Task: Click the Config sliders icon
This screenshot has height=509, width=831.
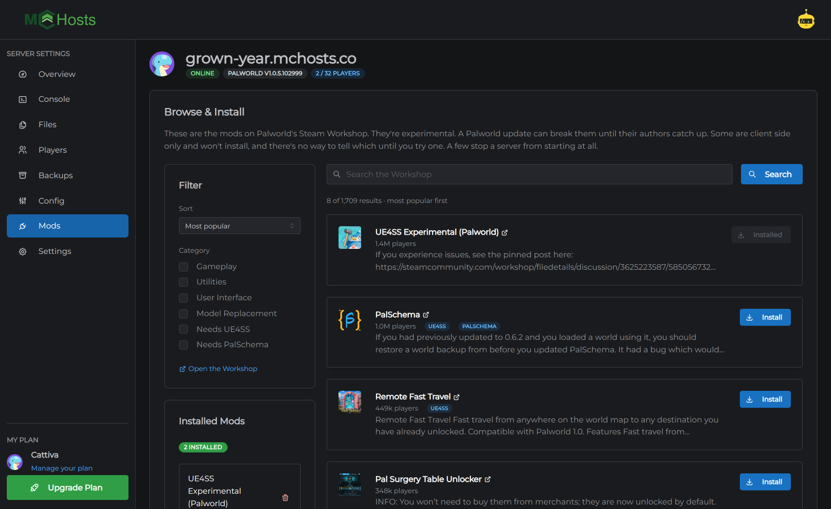Action: point(23,201)
